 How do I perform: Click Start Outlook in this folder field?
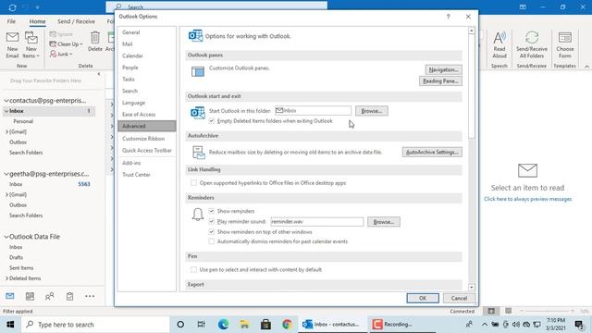[x=313, y=111]
